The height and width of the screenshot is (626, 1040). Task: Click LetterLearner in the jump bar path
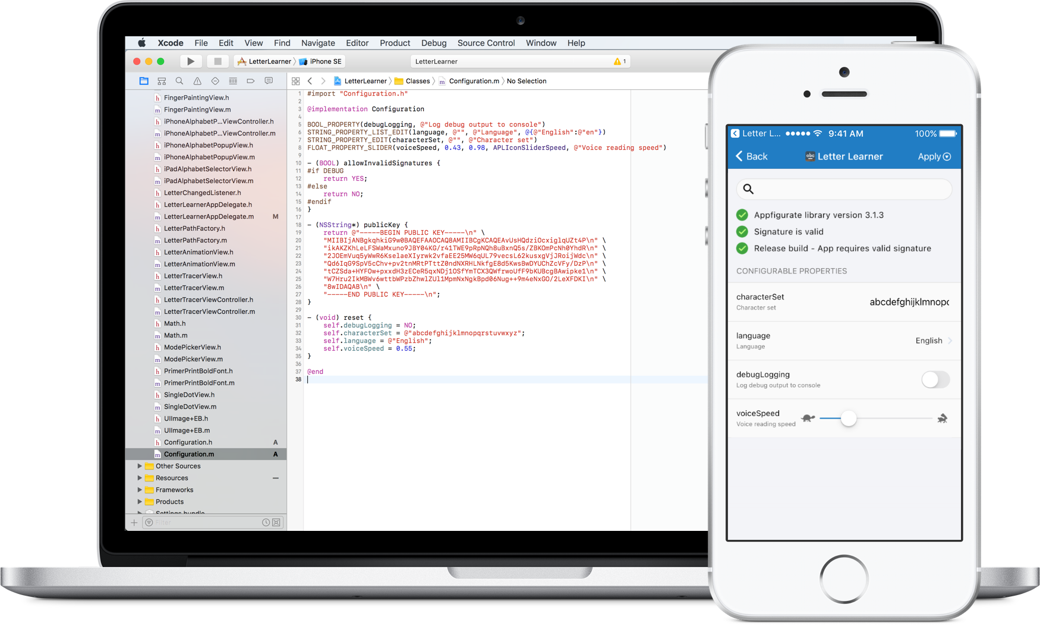tap(360, 81)
